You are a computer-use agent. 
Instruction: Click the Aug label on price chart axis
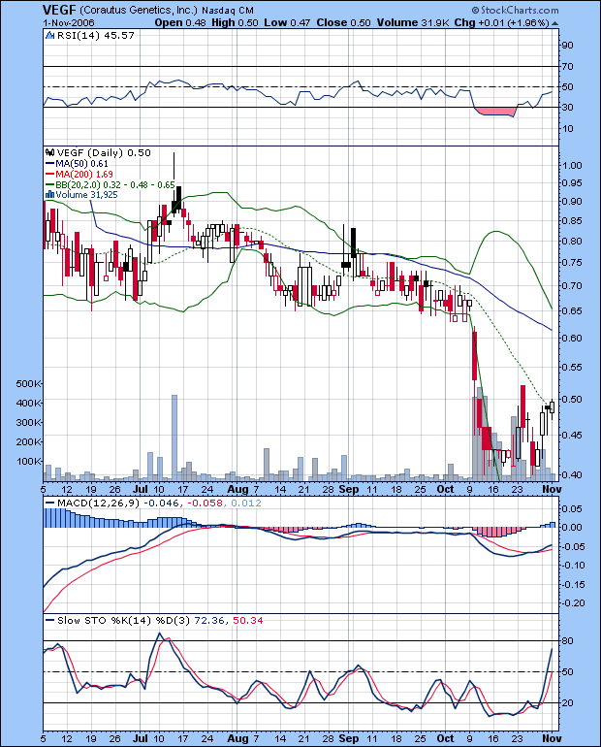237,489
